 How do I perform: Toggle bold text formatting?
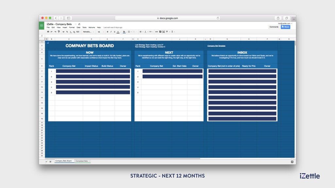pos(107,32)
